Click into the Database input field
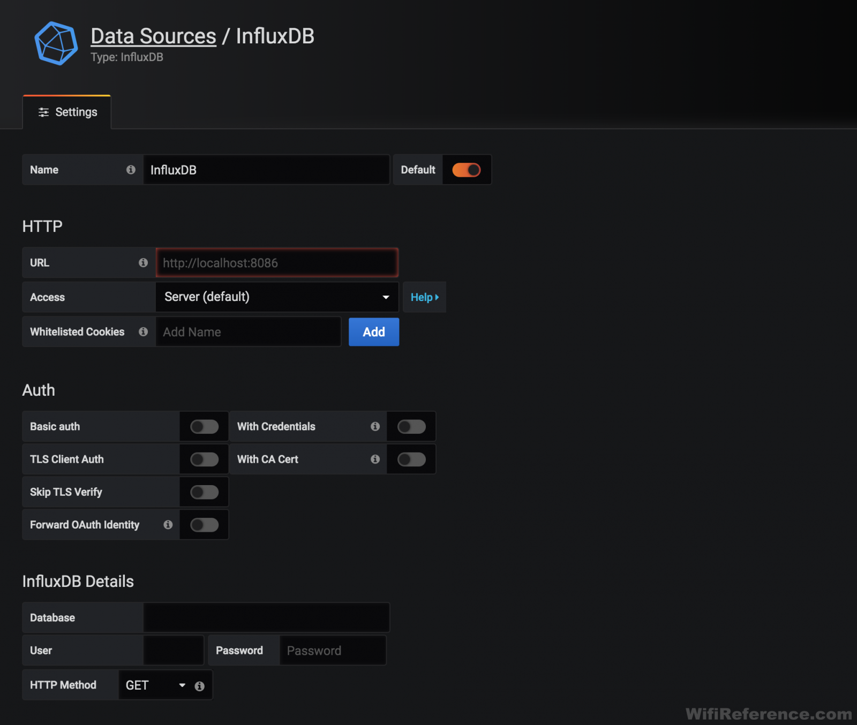The image size is (857, 725). tap(266, 617)
